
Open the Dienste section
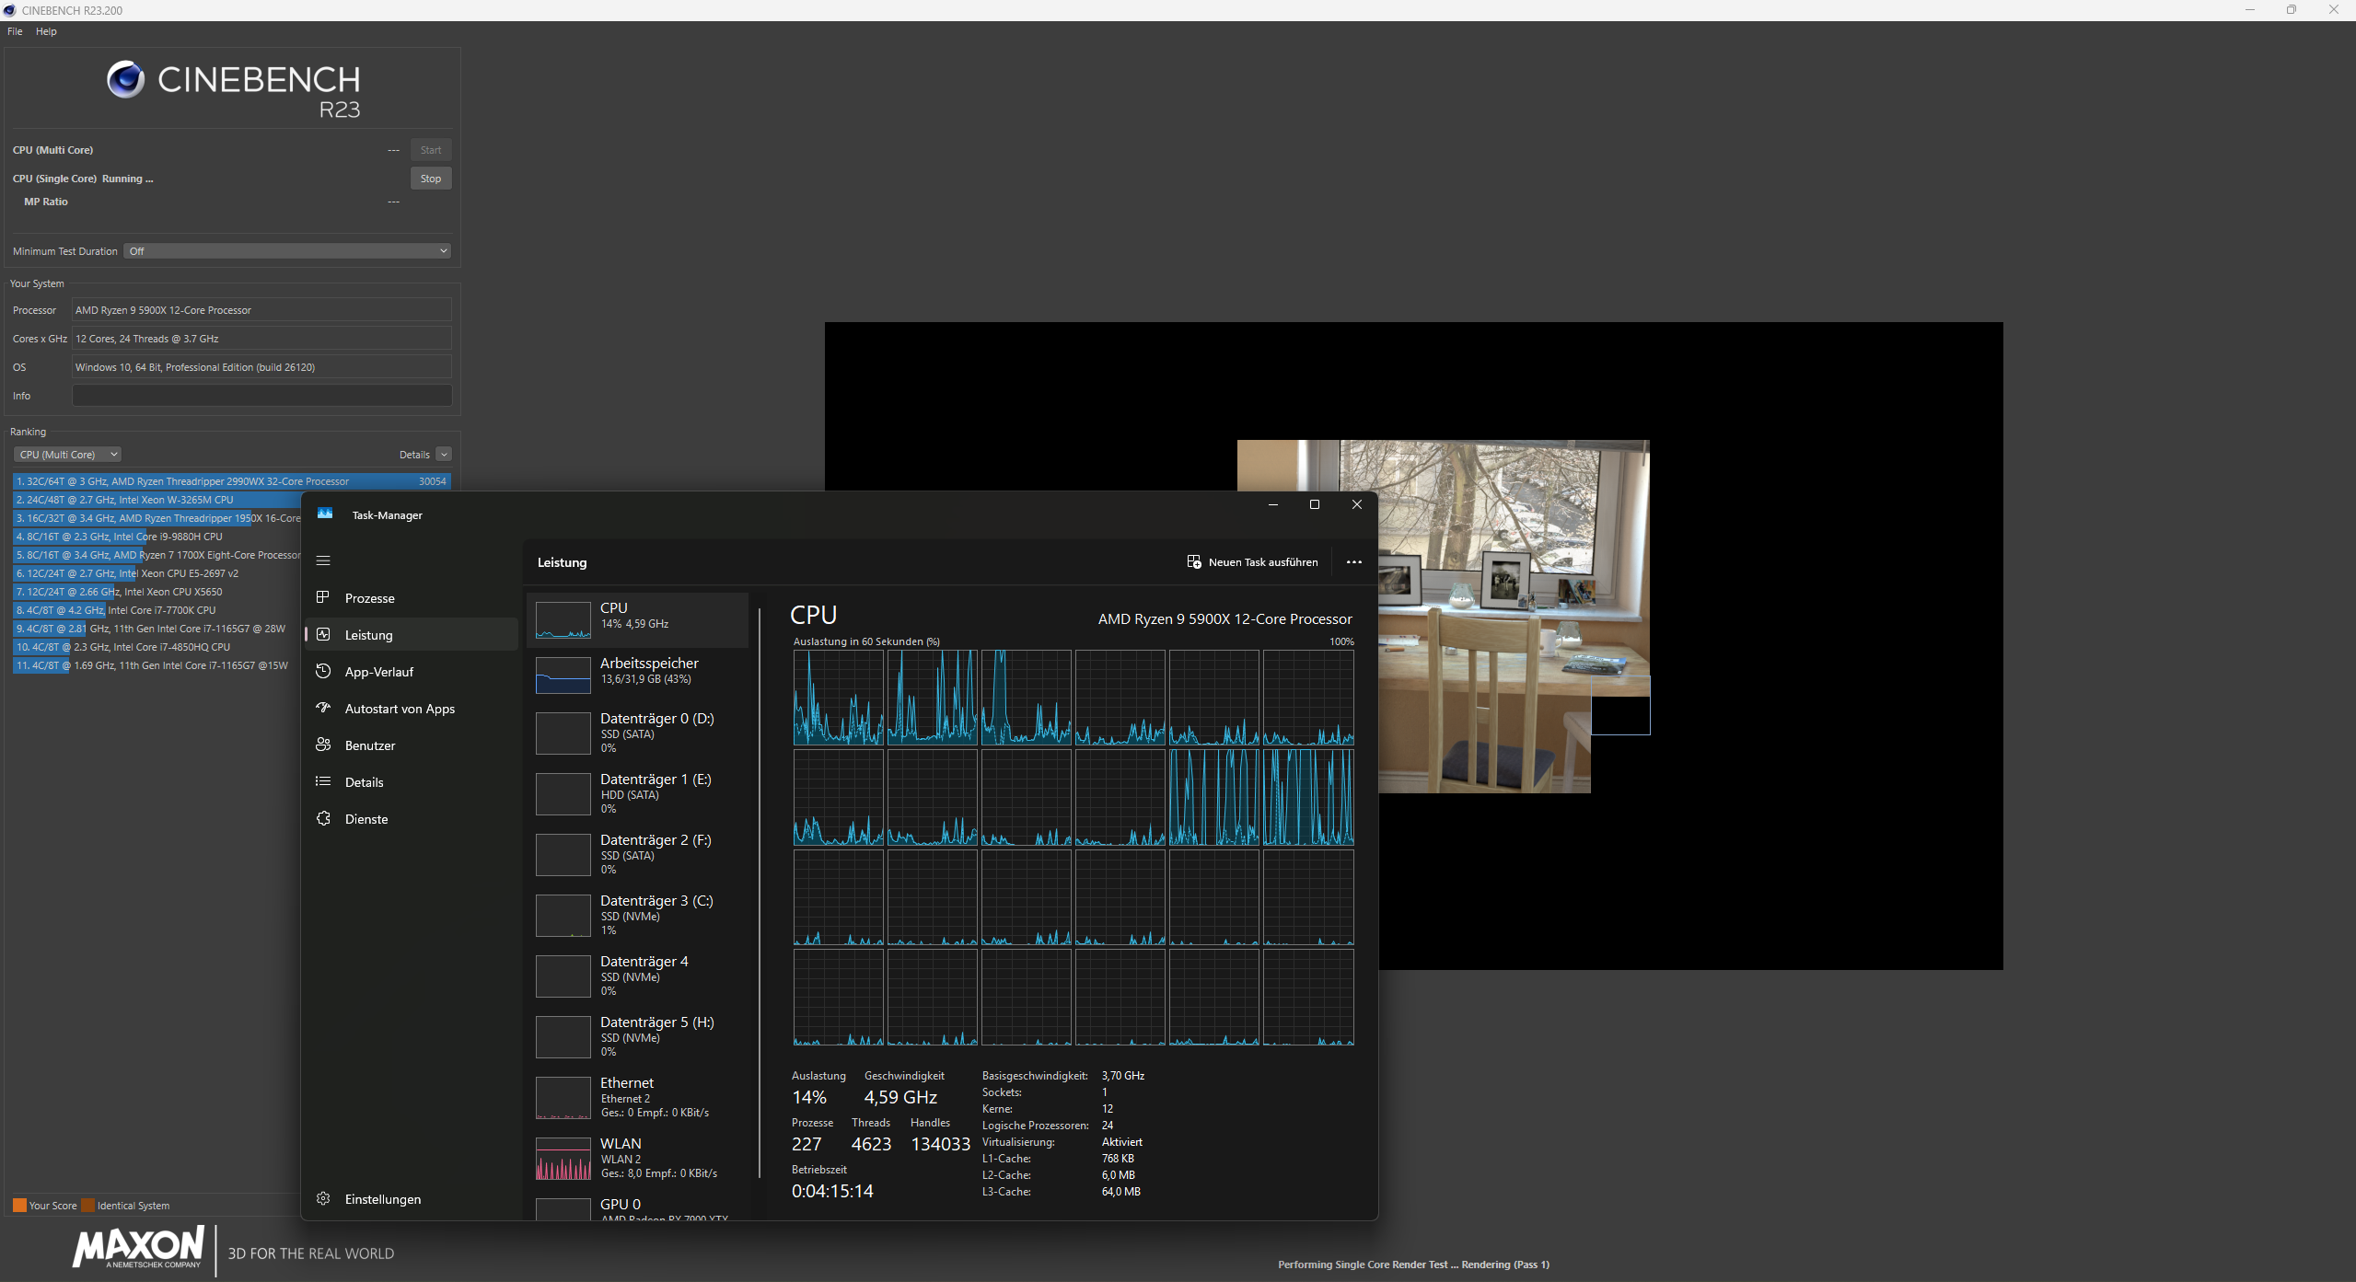366,818
